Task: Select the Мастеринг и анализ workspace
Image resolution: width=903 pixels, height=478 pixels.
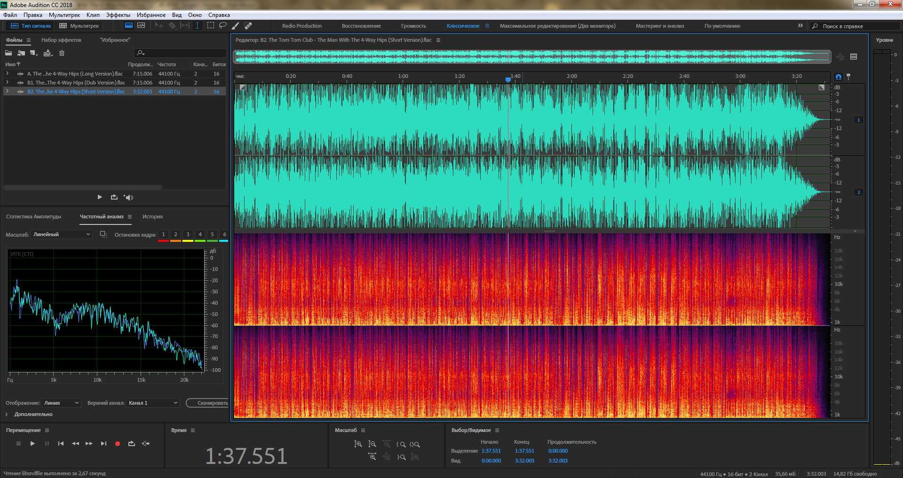Action: pyautogui.click(x=660, y=26)
